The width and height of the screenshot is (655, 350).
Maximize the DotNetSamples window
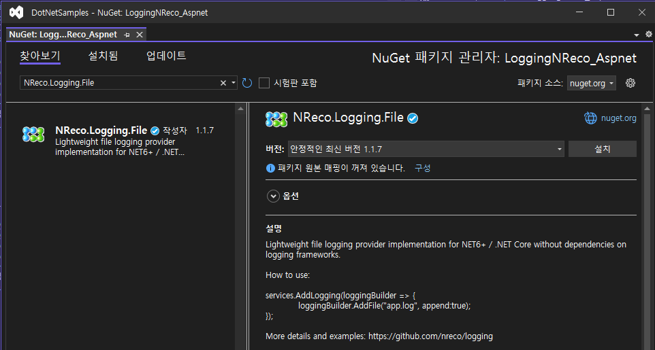[x=611, y=12]
